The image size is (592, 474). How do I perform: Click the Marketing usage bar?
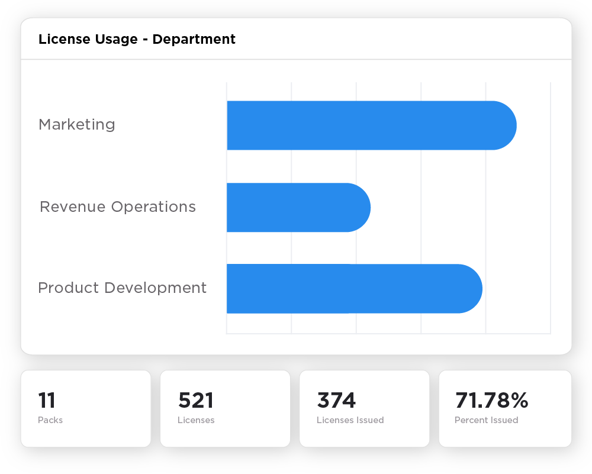click(x=367, y=125)
